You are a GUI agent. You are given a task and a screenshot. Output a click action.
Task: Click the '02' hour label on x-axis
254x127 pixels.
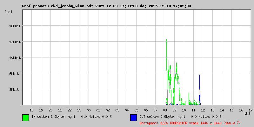tap(108, 110)
